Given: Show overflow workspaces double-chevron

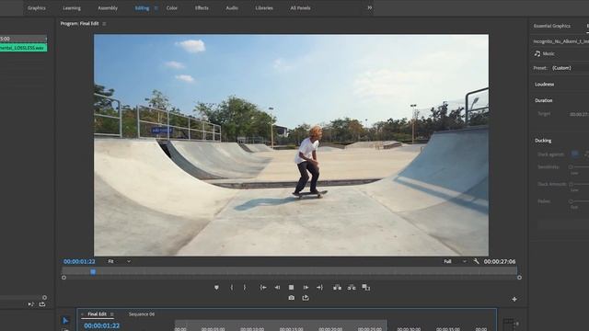Looking at the screenshot, I should (x=370, y=8).
